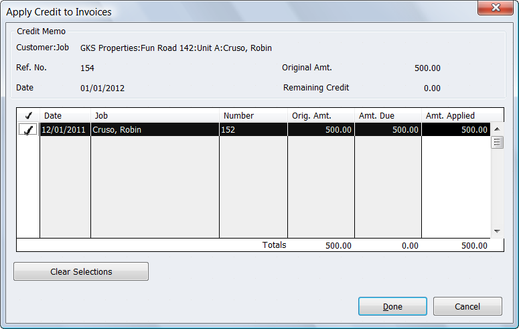Select the Cruso, Robin job cell
The width and height of the screenshot is (519, 329).
click(155, 130)
